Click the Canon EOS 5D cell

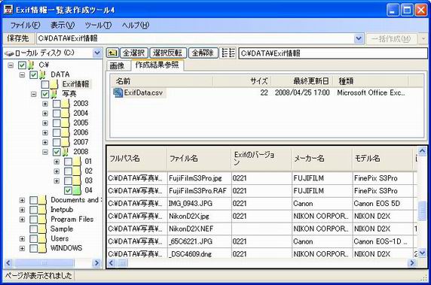coord(383,204)
